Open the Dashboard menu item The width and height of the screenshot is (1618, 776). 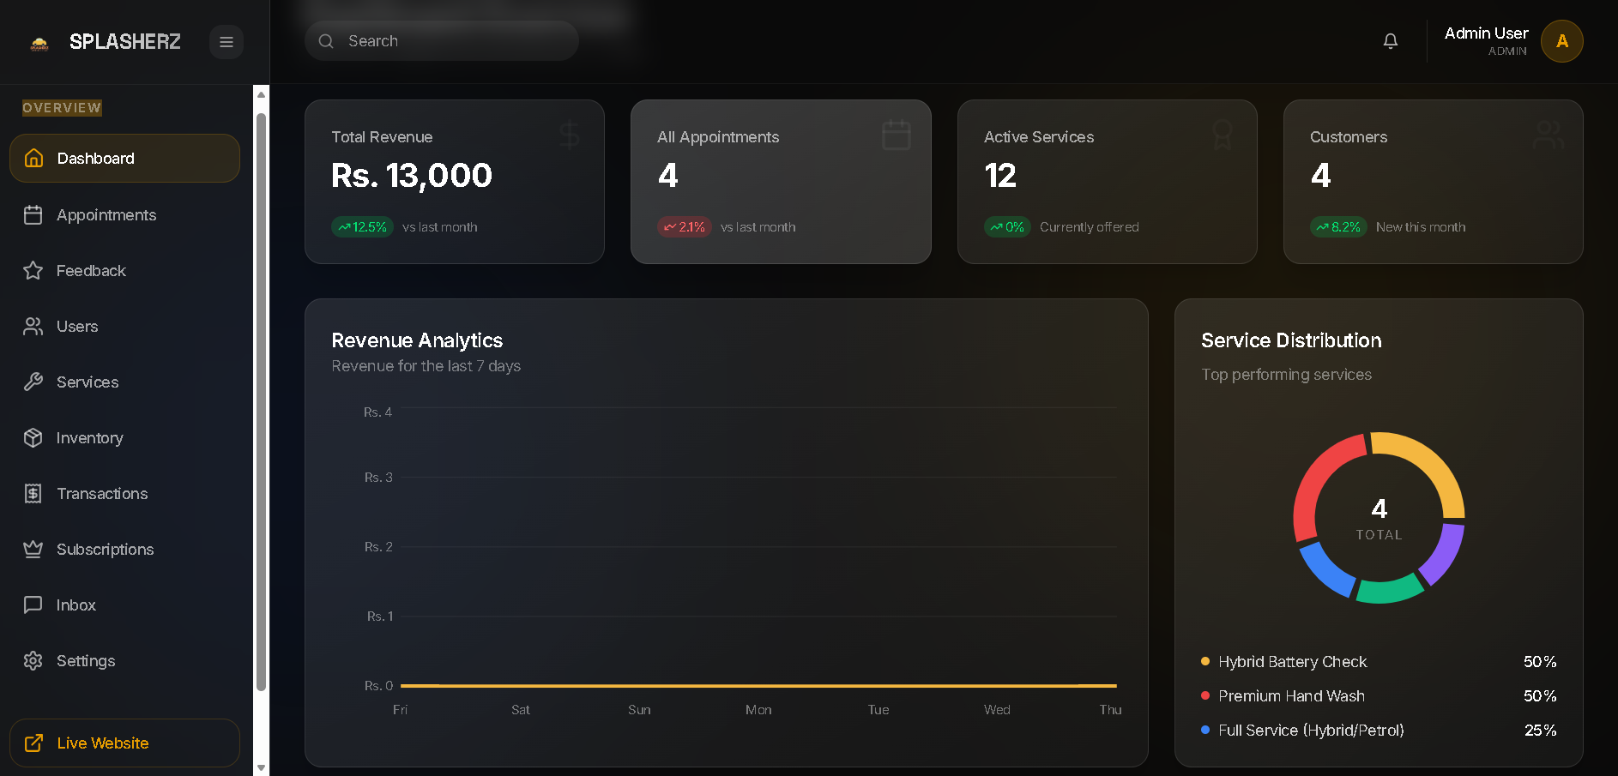[x=124, y=159]
